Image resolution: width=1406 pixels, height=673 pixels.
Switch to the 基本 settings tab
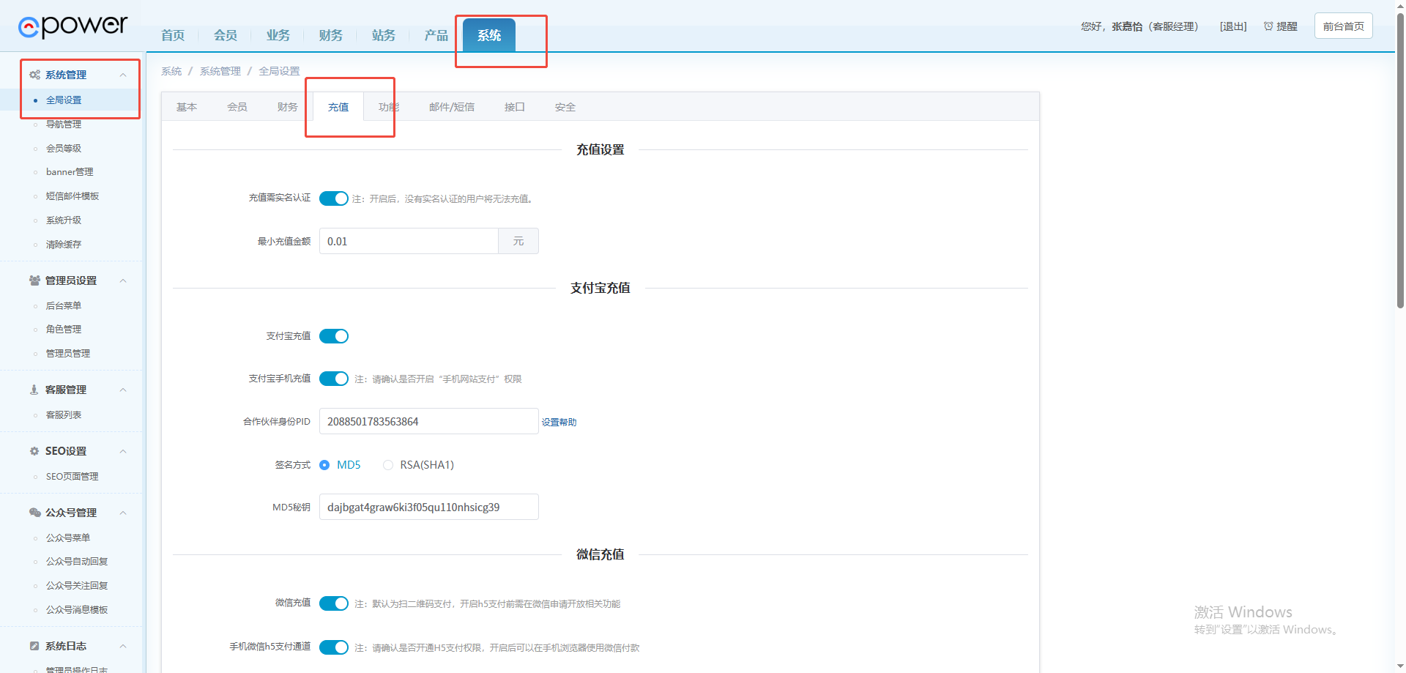click(x=187, y=107)
